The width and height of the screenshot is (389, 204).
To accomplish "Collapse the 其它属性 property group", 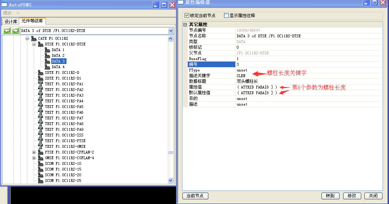I will pos(185,25).
